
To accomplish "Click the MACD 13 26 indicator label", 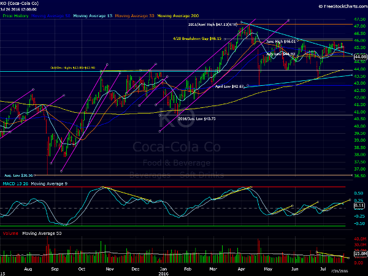I will 15,184.
